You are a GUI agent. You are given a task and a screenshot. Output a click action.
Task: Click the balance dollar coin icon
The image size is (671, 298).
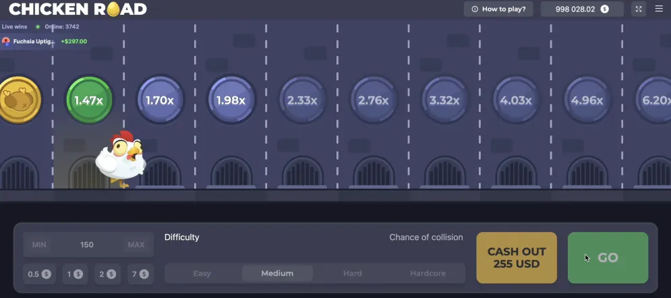(604, 9)
